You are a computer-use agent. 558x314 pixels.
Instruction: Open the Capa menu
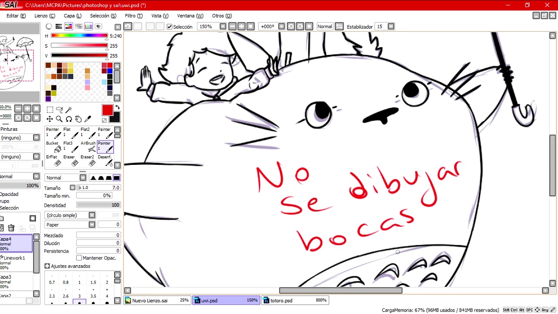(x=72, y=16)
